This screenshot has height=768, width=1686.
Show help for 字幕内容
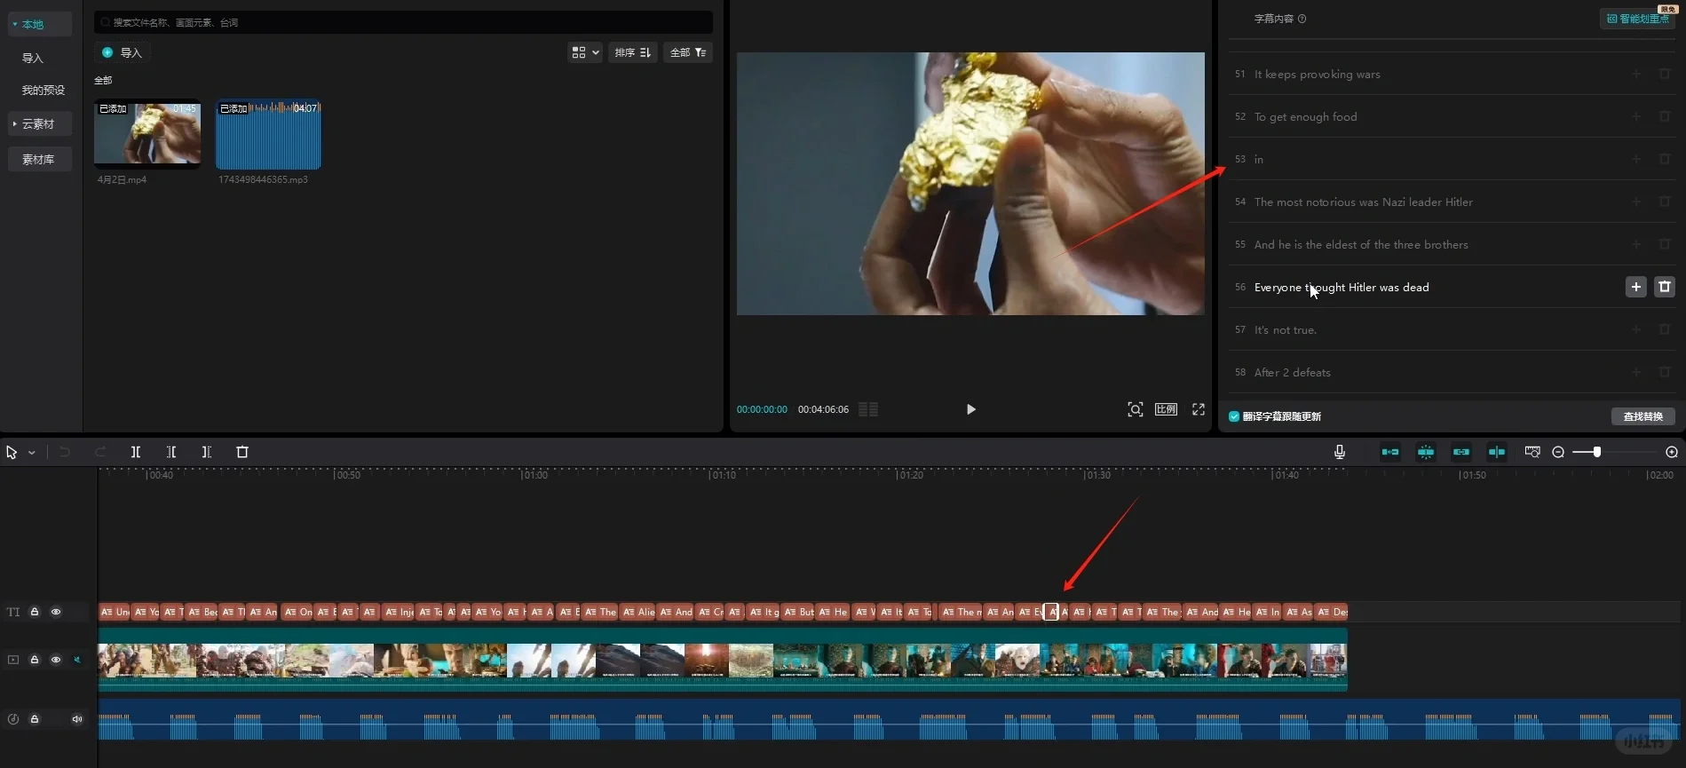pyautogui.click(x=1302, y=19)
